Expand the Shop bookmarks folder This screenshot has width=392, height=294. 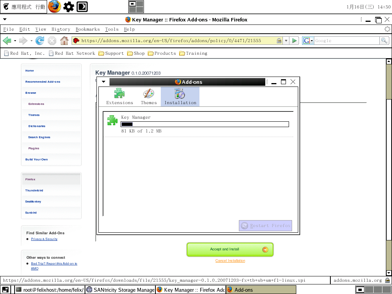click(x=136, y=53)
